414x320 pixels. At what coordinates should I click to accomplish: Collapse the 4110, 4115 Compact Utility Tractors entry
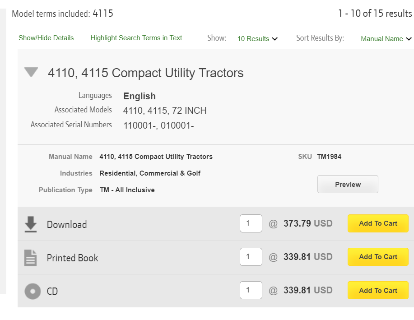click(31, 72)
